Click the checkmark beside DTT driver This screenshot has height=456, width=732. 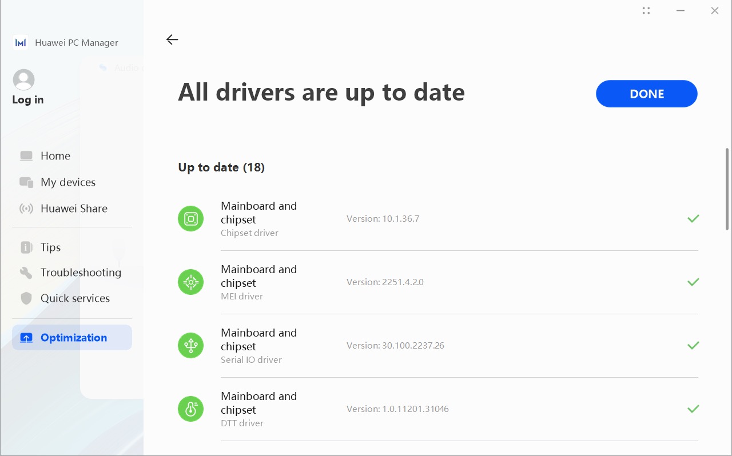693,409
